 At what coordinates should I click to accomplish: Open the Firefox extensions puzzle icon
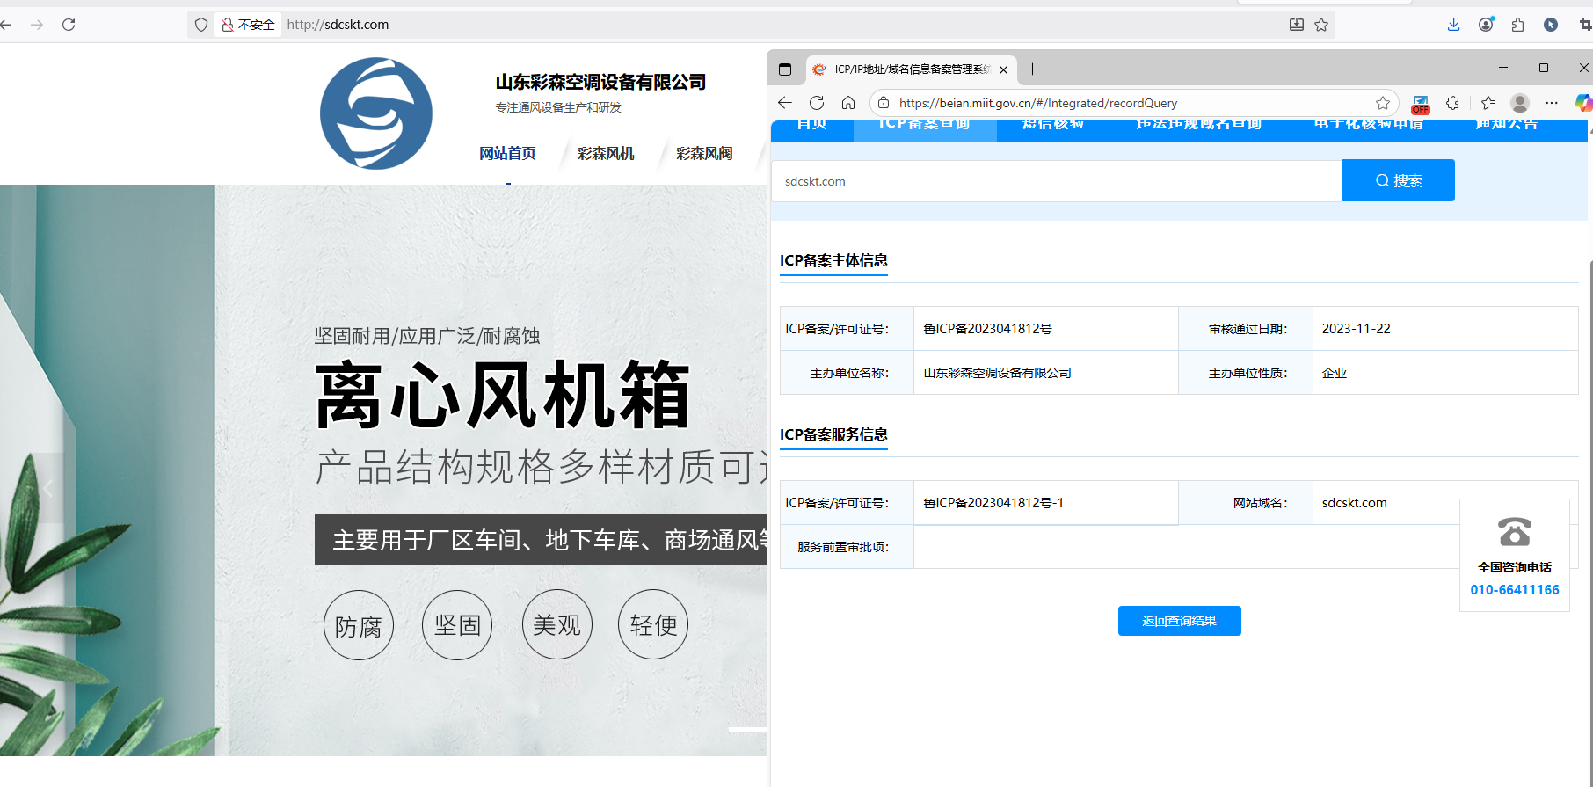tap(1518, 25)
